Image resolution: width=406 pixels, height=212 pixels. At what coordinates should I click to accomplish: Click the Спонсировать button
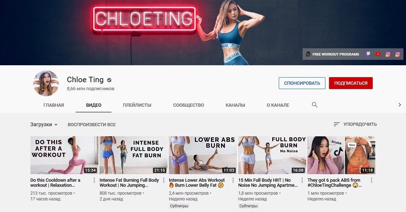click(x=302, y=83)
